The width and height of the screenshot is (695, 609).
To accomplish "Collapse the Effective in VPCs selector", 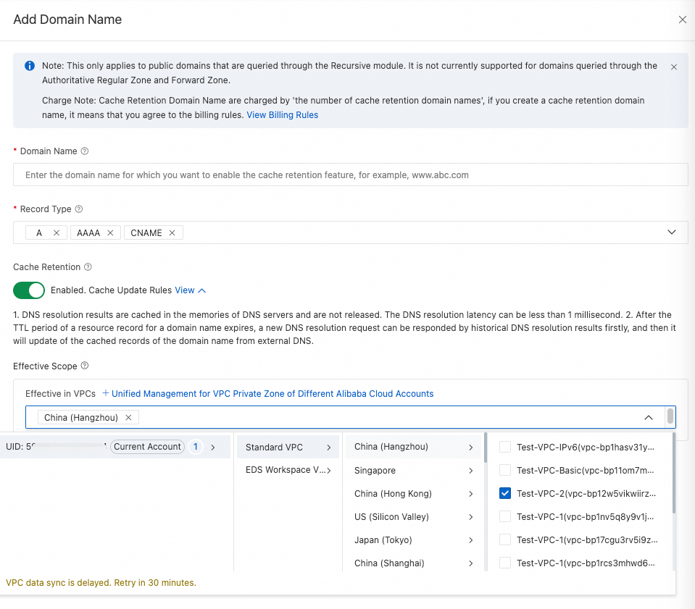I will 649,418.
